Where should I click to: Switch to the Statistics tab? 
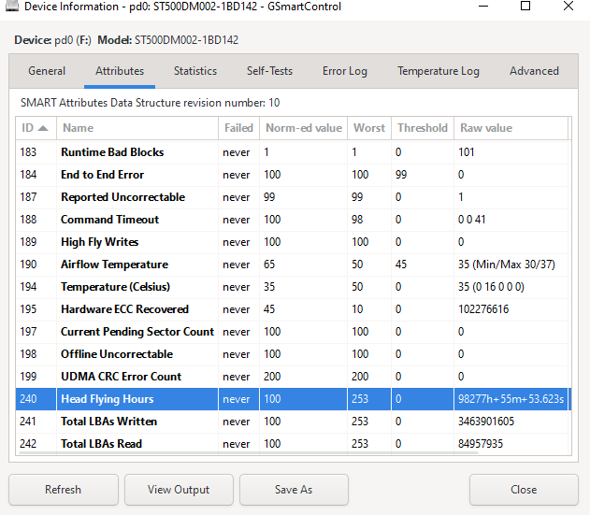194,71
